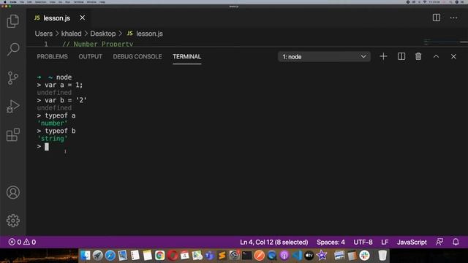Open the Source Control view
Screen dimensions: 468x263
coord(13,78)
